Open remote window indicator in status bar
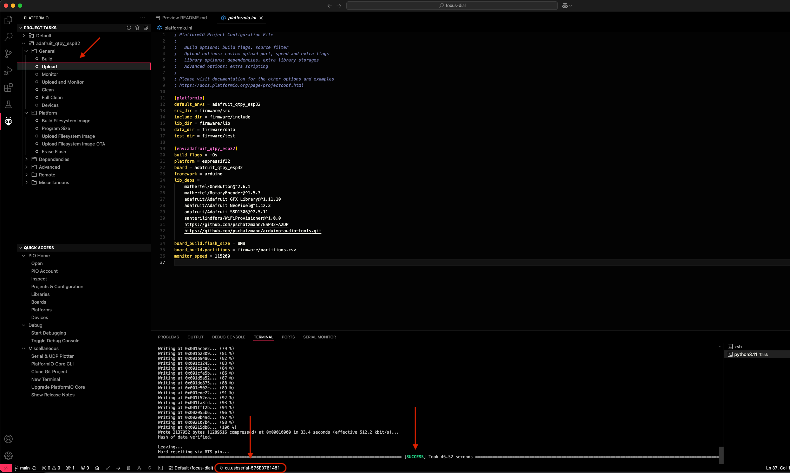790x473 pixels. [x=6, y=468]
